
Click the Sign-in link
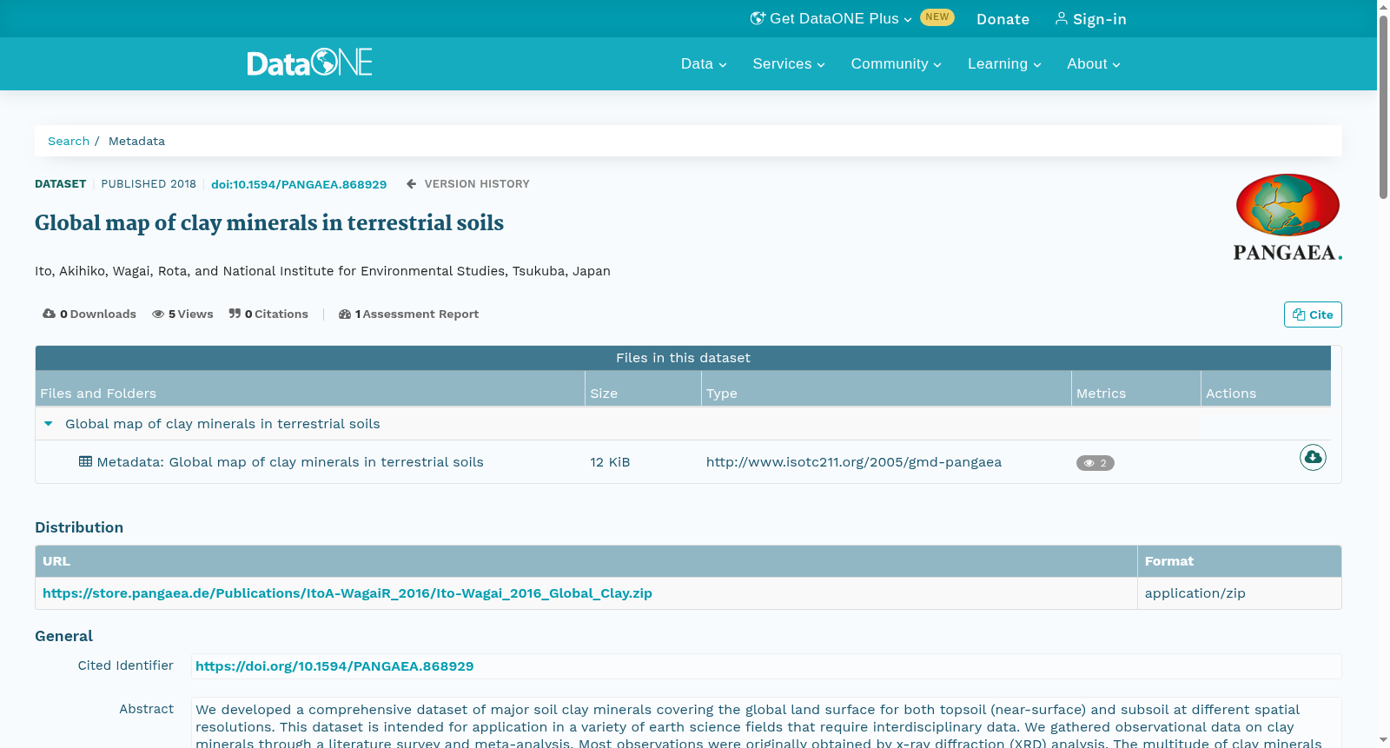tap(1091, 19)
